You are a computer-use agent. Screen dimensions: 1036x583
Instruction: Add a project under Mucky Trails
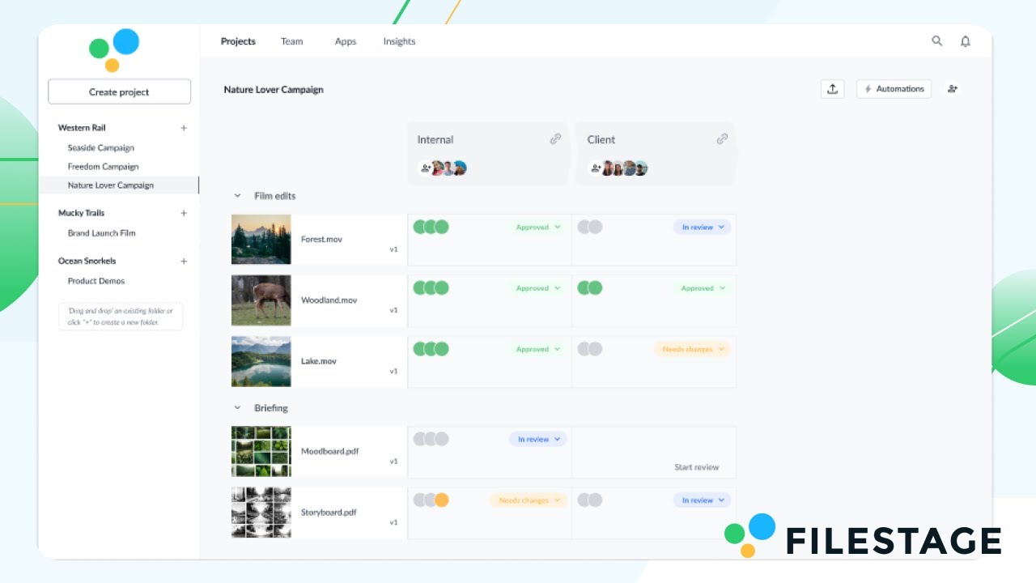click(184, 213)
